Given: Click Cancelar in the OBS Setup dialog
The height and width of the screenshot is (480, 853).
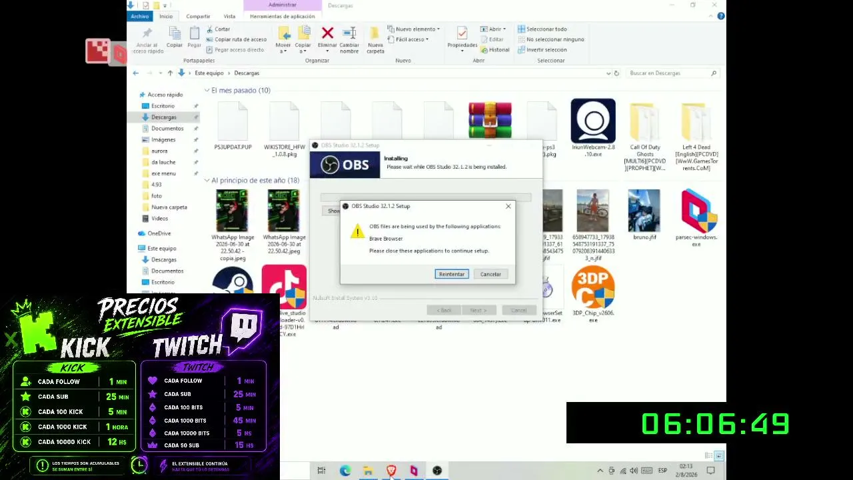Looking at the screenshot, I should [490, 274].
